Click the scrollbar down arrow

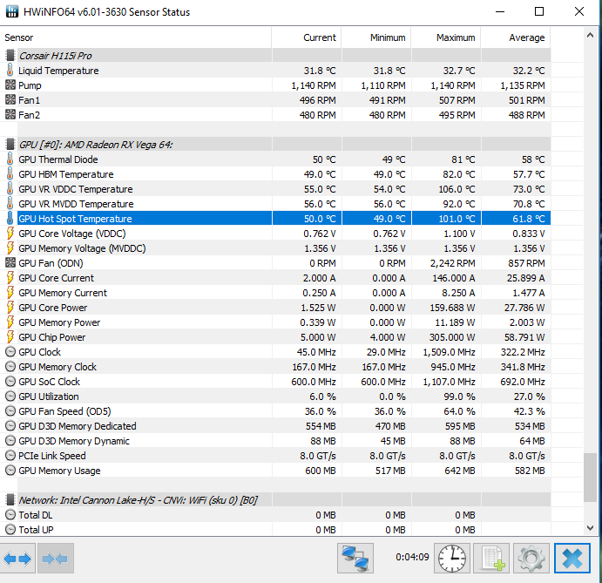coord(590,528)
